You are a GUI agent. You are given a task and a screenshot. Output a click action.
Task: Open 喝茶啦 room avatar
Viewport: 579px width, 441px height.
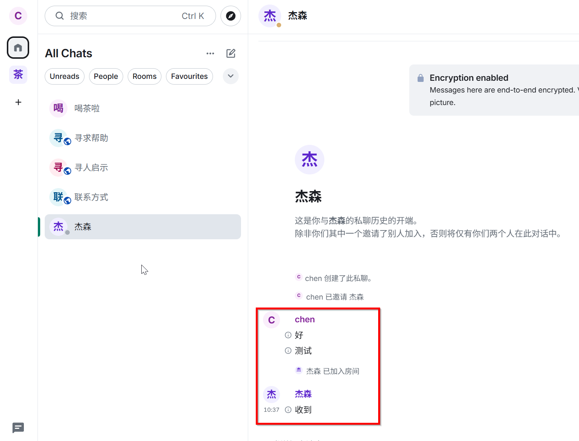click(x=58, y=108)
